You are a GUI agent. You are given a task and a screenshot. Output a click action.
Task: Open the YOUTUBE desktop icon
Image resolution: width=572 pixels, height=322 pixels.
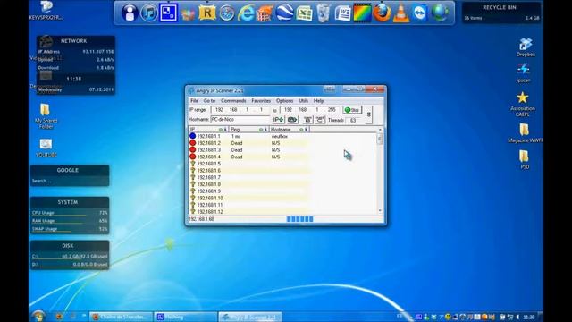(46, 148)
